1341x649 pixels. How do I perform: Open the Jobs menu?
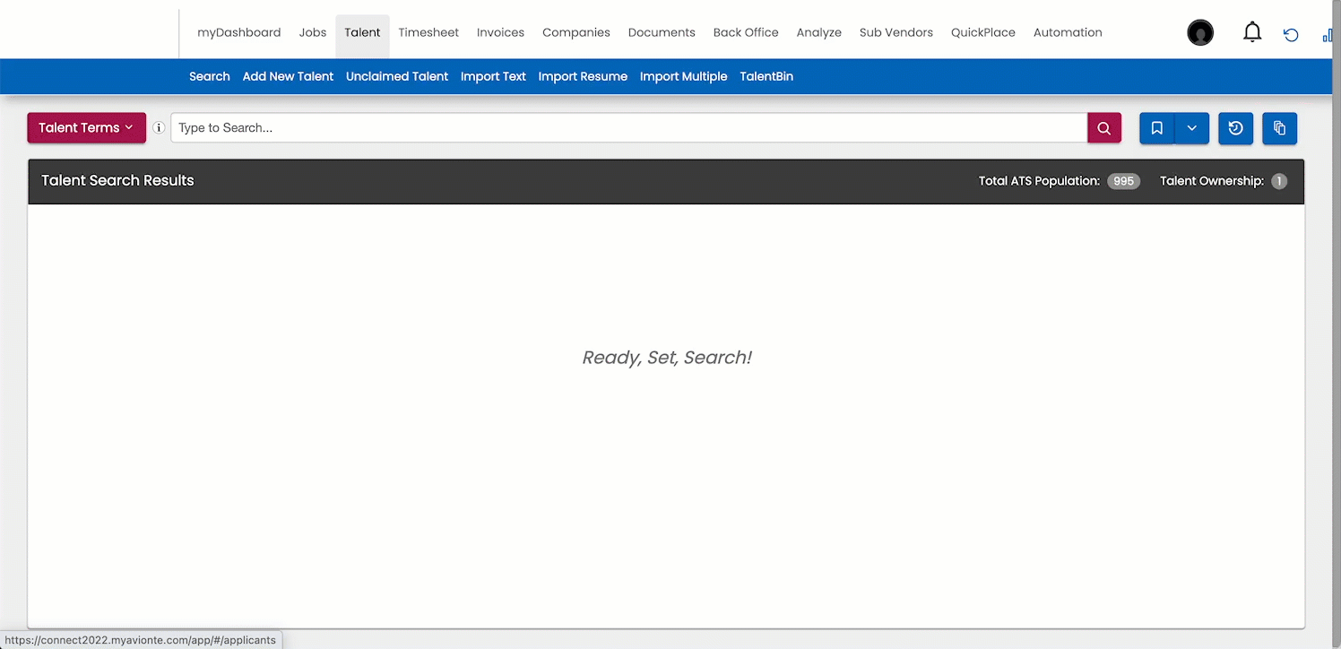pos(313,32)
